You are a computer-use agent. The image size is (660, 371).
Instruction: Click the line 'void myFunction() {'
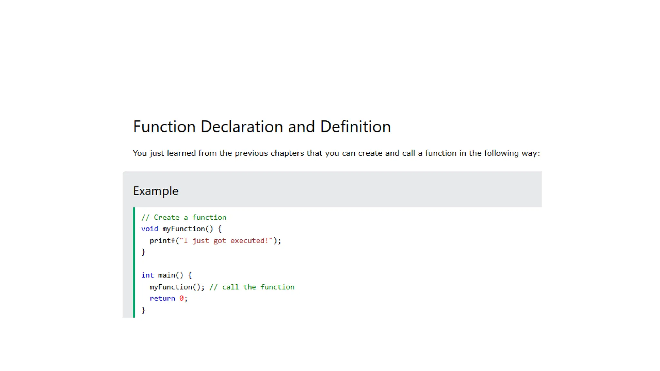coord(181,229)
